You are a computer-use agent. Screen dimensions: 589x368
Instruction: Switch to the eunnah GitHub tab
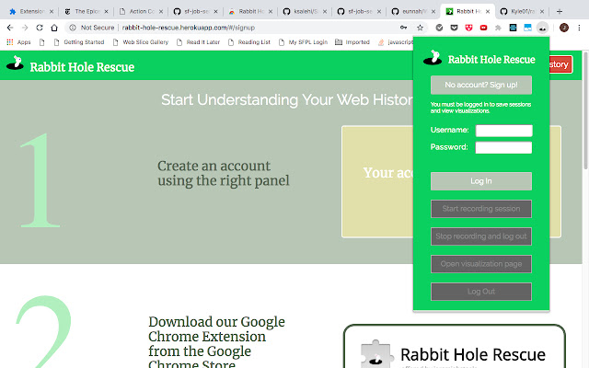click(412, 12)
